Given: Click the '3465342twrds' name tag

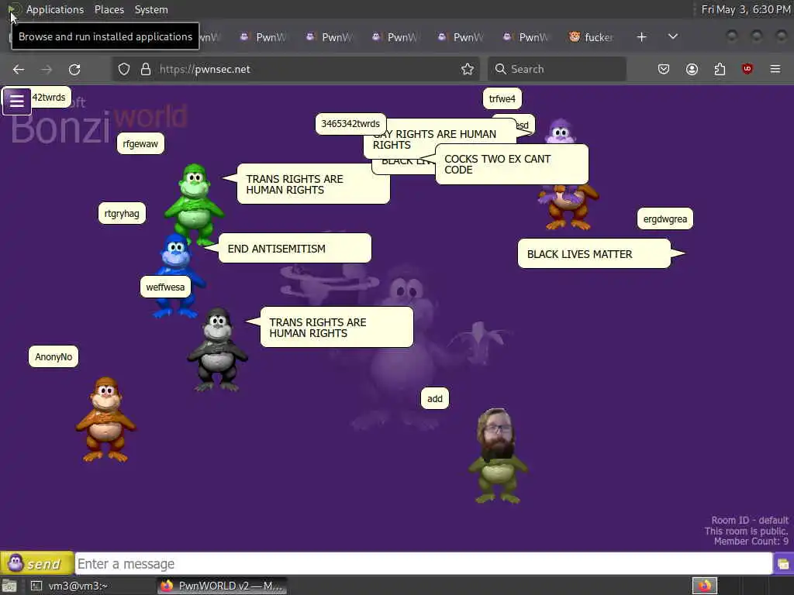Looking at the screenshot, I should (x=350, y=123).
